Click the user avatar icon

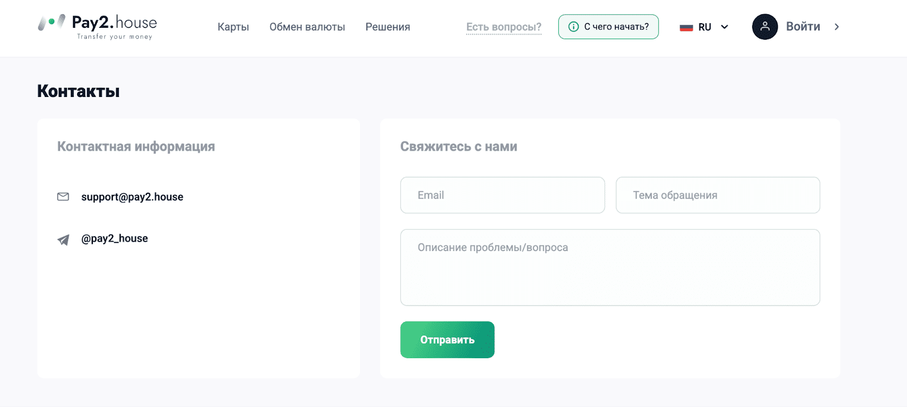[765, 27]
